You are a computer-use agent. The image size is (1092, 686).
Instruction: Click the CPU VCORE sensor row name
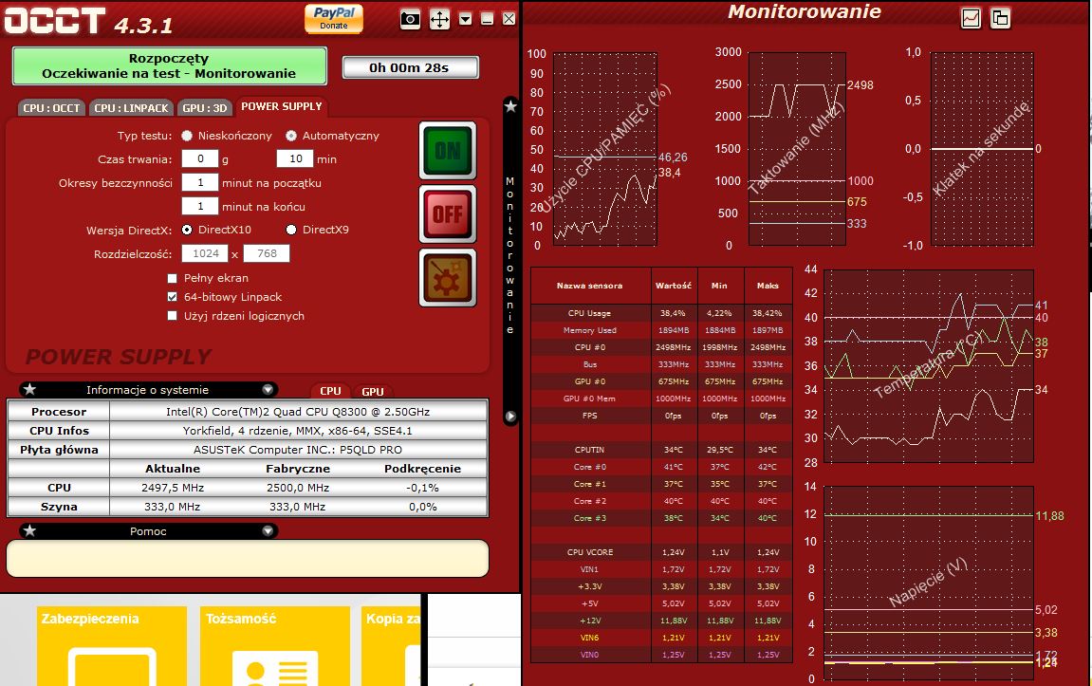tap(589, 552)
